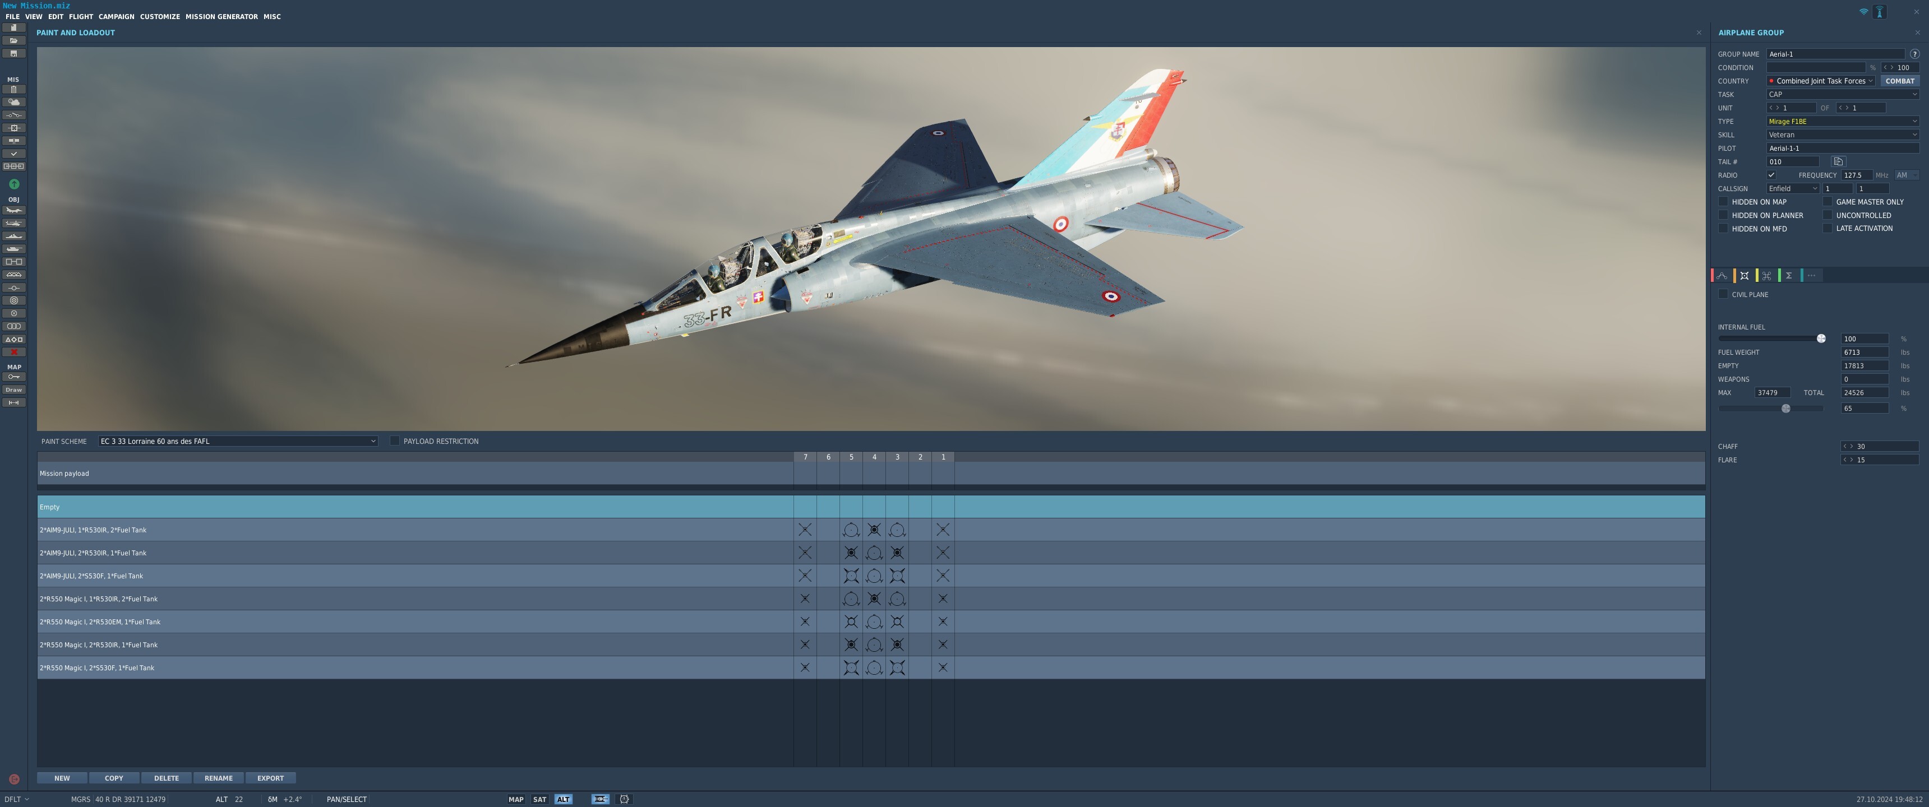Click the tail number copy icon
Screen dimensions: 1929x807
click(1838, 162)
